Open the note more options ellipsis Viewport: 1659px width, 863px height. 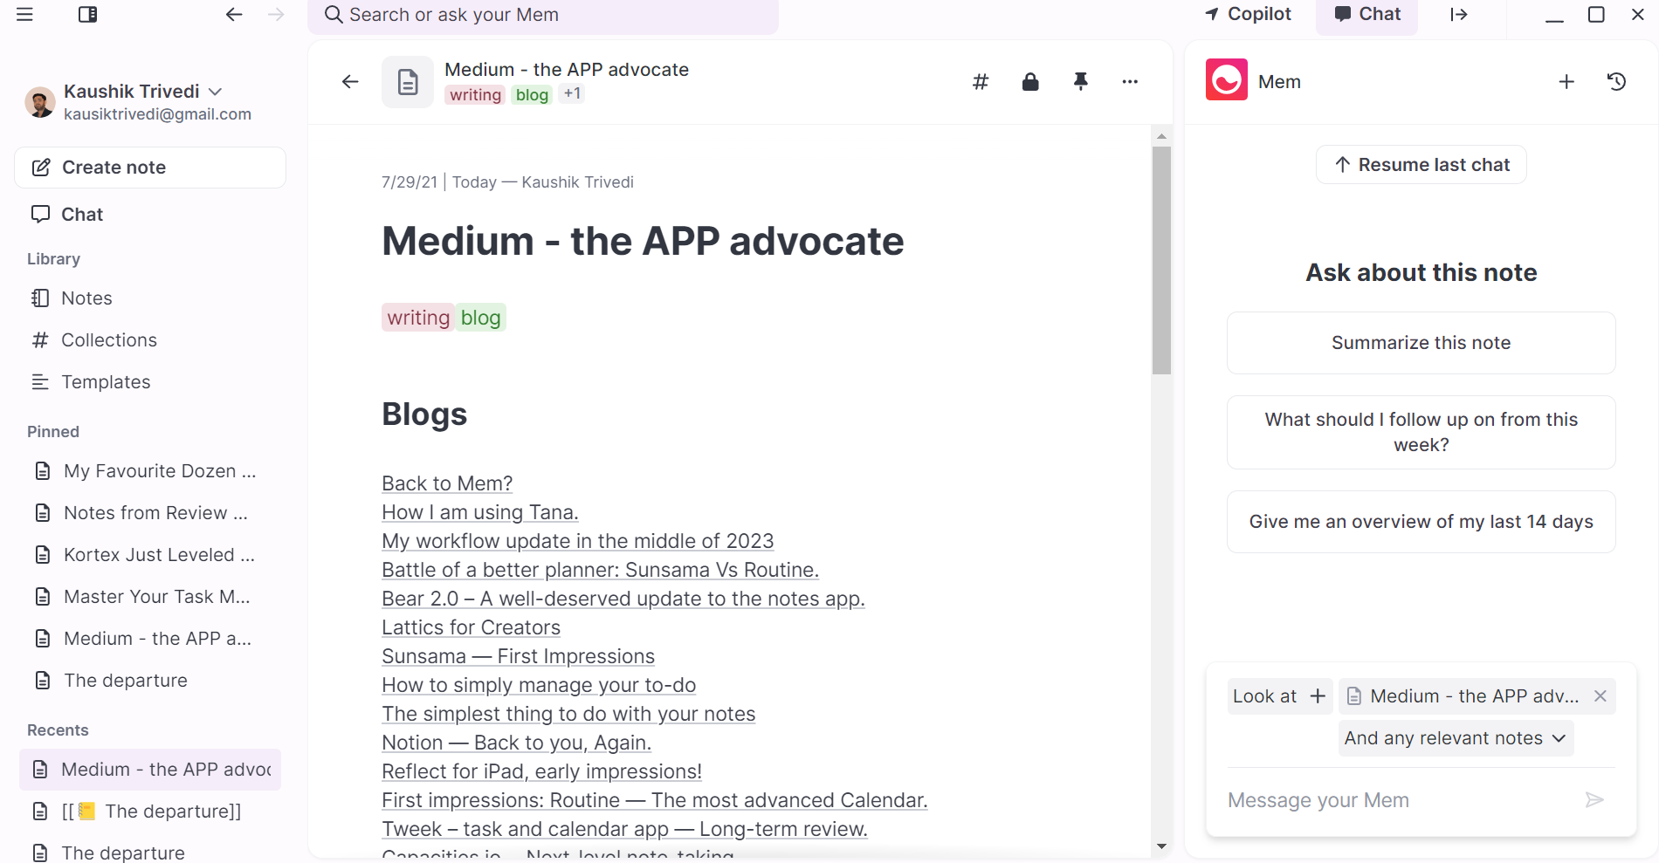coord(1130,82)
